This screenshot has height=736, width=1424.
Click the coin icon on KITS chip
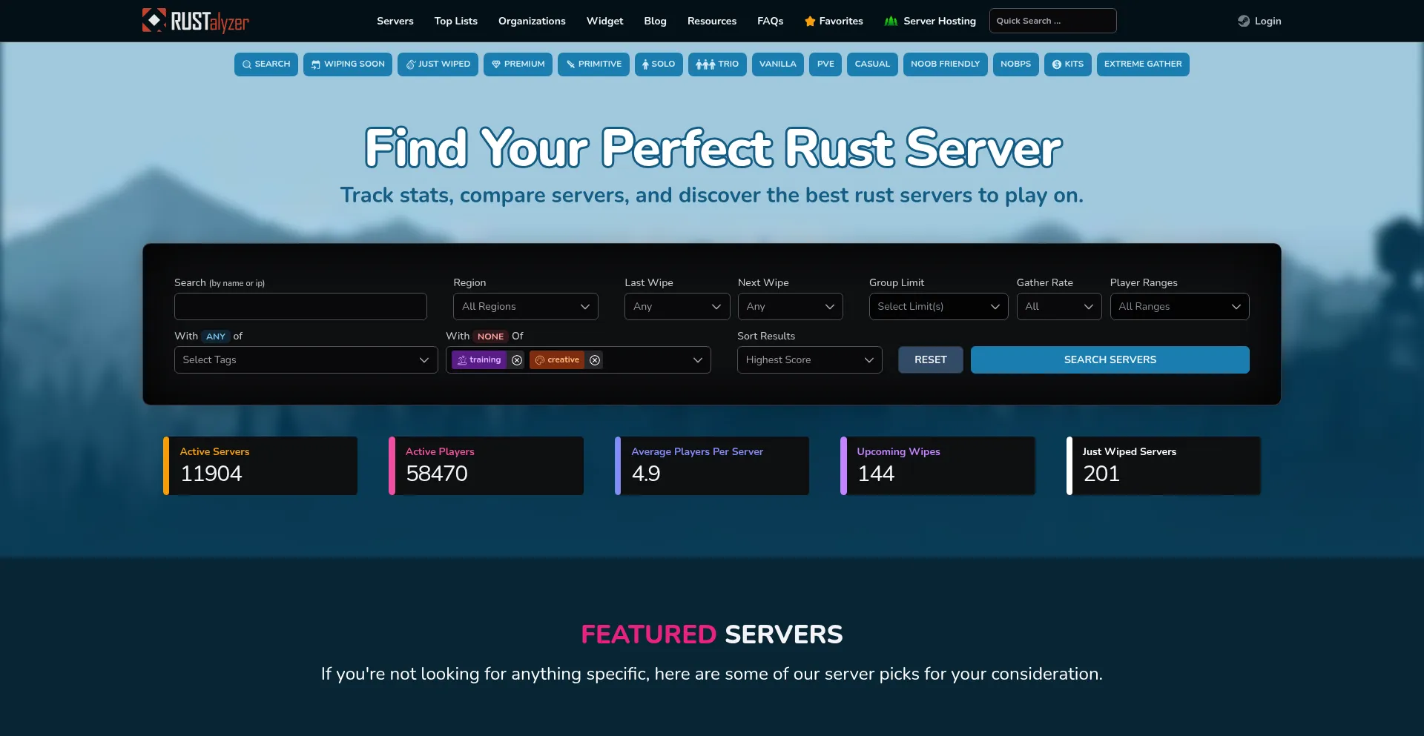(x=1057, y=64)
